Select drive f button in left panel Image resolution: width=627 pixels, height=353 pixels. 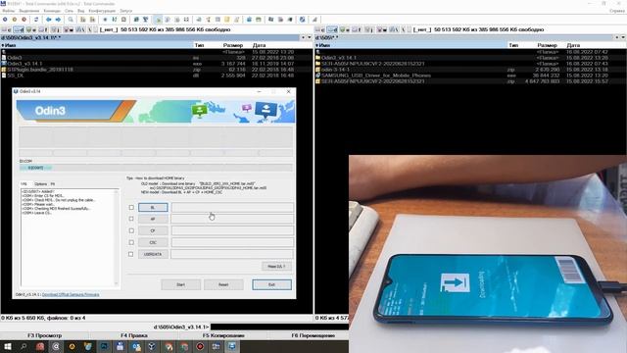43,29
